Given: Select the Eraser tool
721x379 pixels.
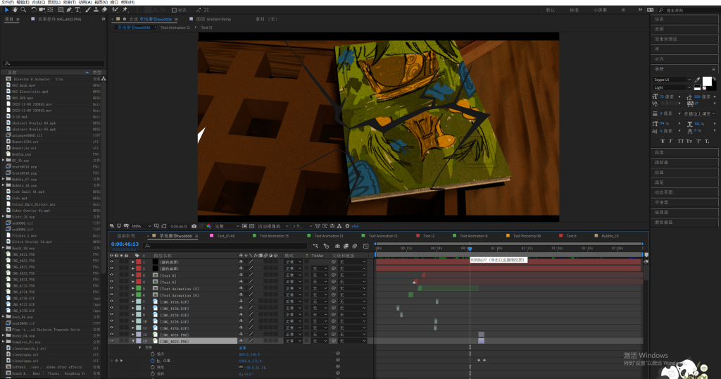Looking at the screenshot, I should coord(104,10).
